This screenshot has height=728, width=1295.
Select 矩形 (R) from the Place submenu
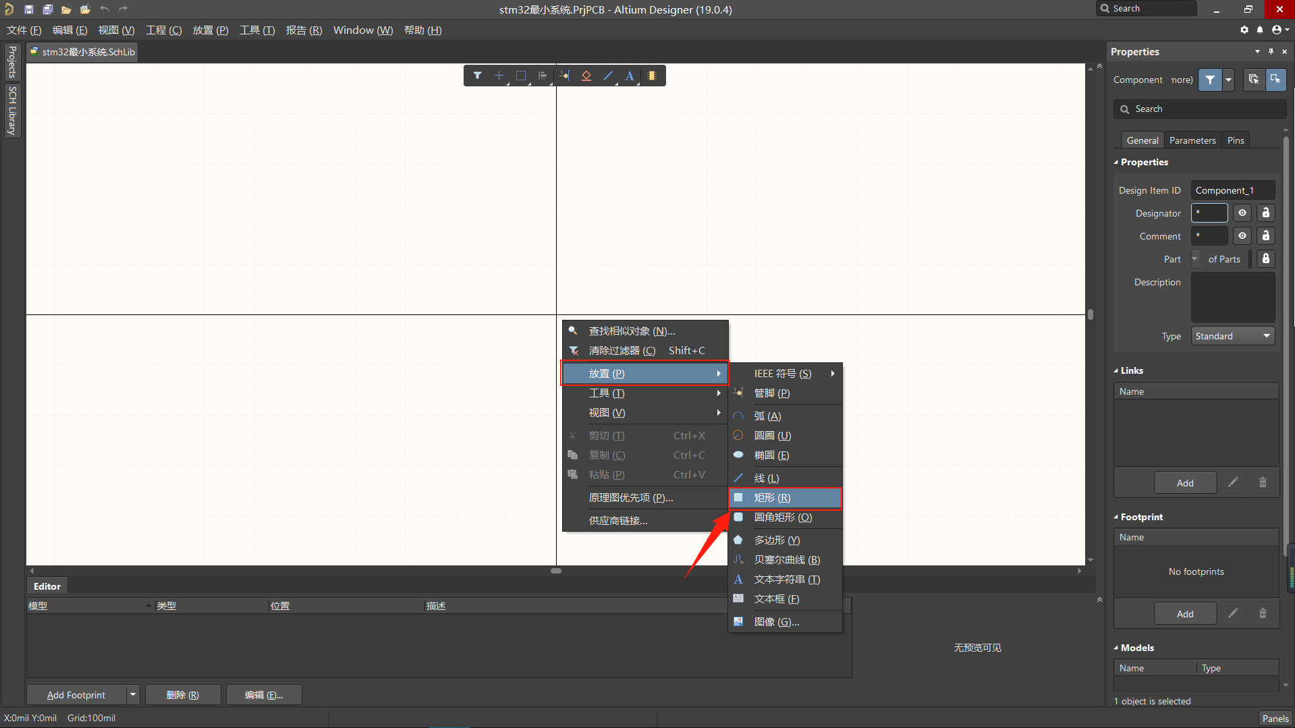[x=785, y=498]
